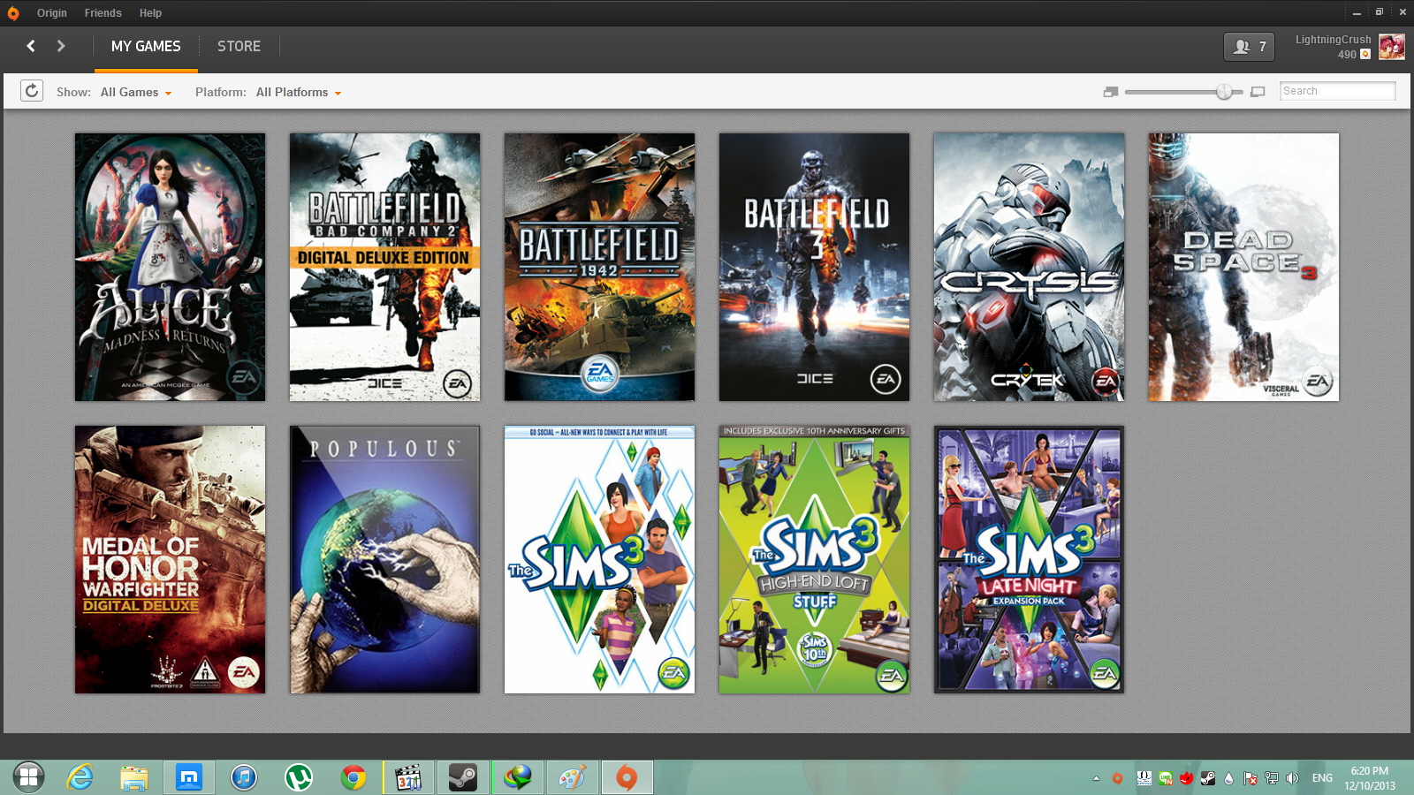Open the LightningCrush profile name

pos(1333,40)
